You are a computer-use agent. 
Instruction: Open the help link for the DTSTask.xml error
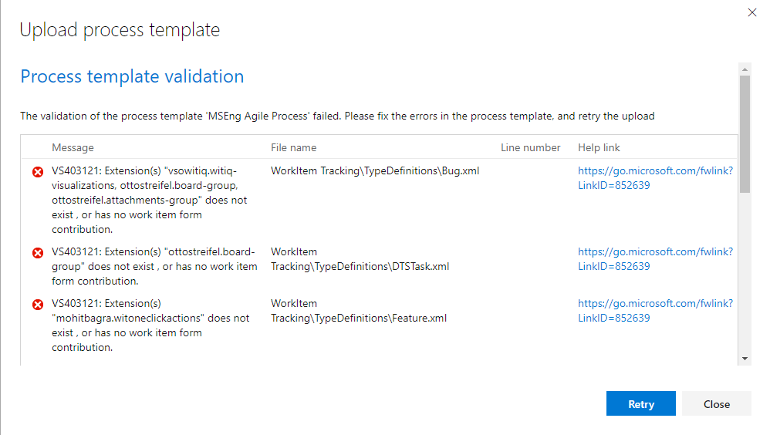[x=654, y=259]
